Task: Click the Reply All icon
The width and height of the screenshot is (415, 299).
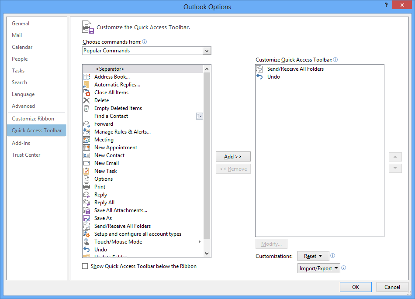Action: [86, 203]
